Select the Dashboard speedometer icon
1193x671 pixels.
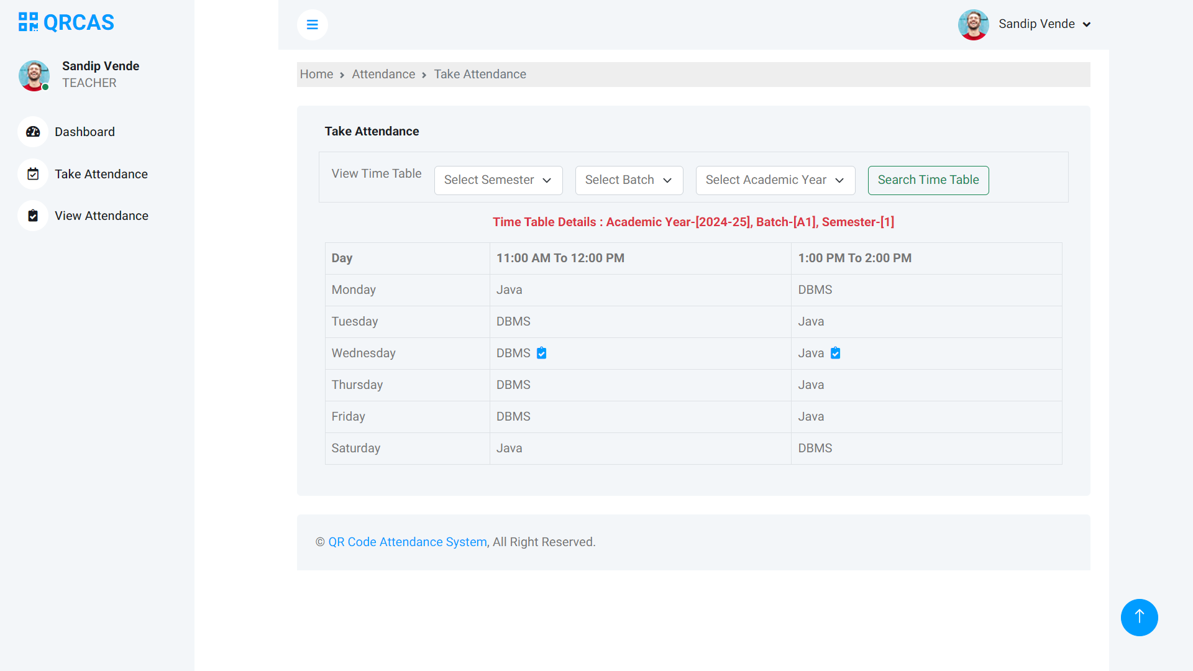(32, 132)
